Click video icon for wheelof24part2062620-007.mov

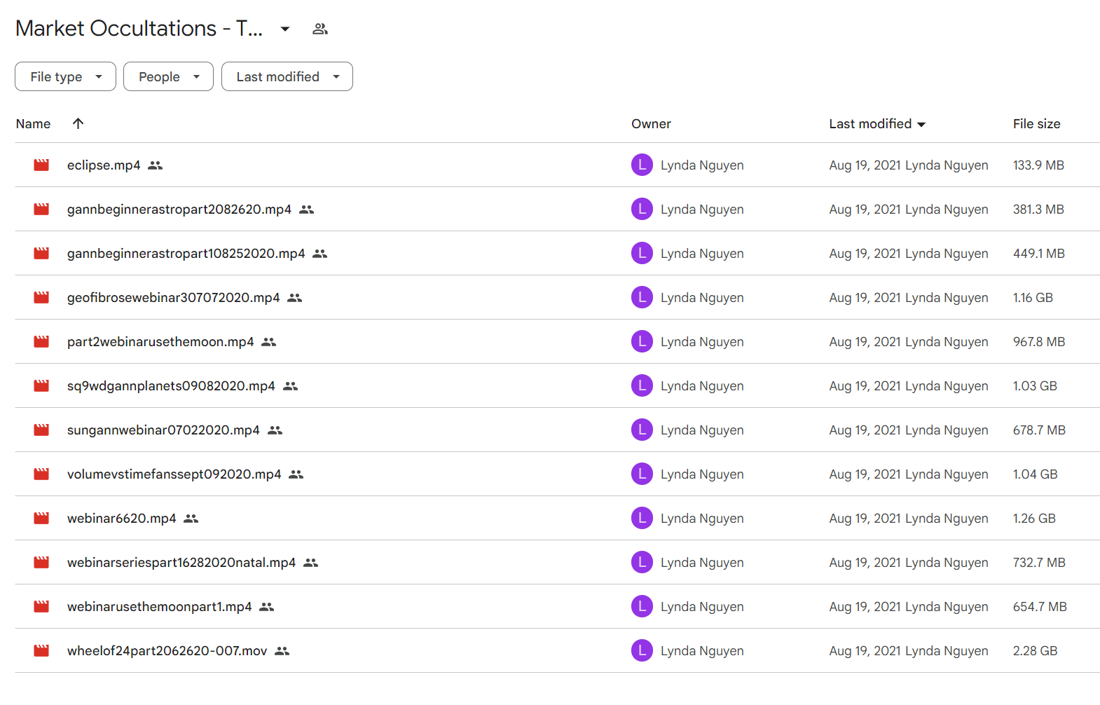click(x=41, y=651)
